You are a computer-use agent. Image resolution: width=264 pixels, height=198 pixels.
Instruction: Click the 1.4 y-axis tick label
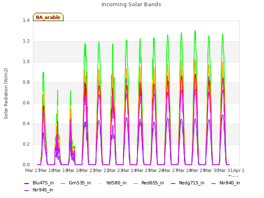(26, 20)
